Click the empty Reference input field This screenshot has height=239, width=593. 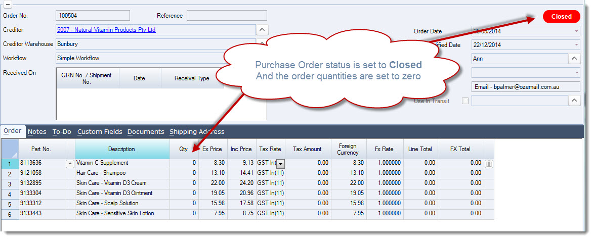[227, 16]
